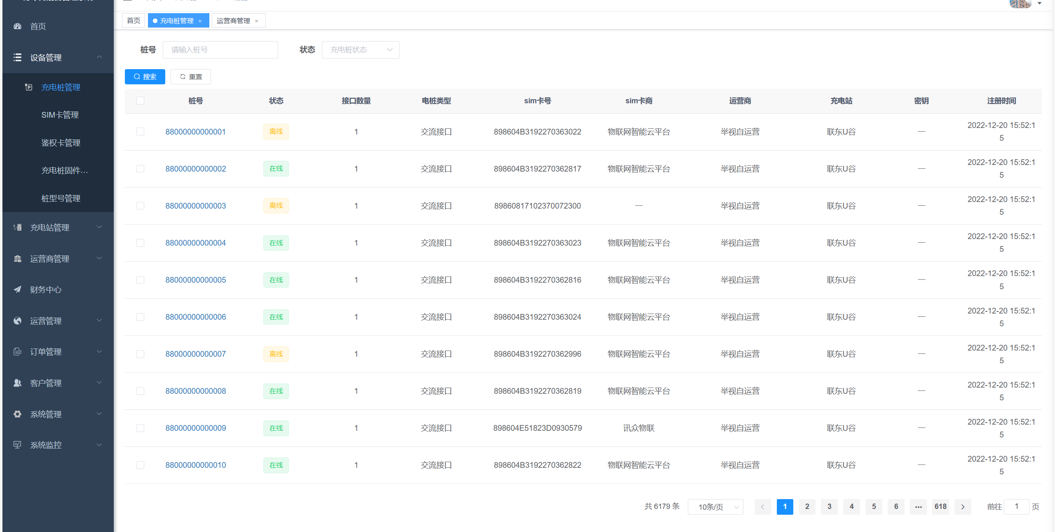Expand the 系统管理 menu chevron
The image size is (1055, 532).
[99, 414]
